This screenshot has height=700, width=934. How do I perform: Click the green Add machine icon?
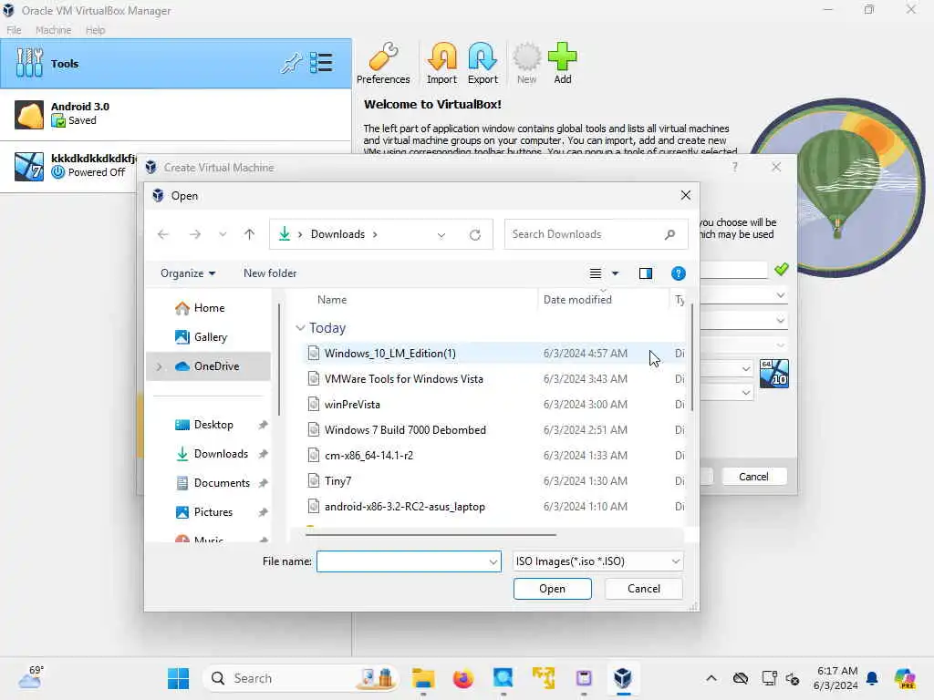pos(562,63)
